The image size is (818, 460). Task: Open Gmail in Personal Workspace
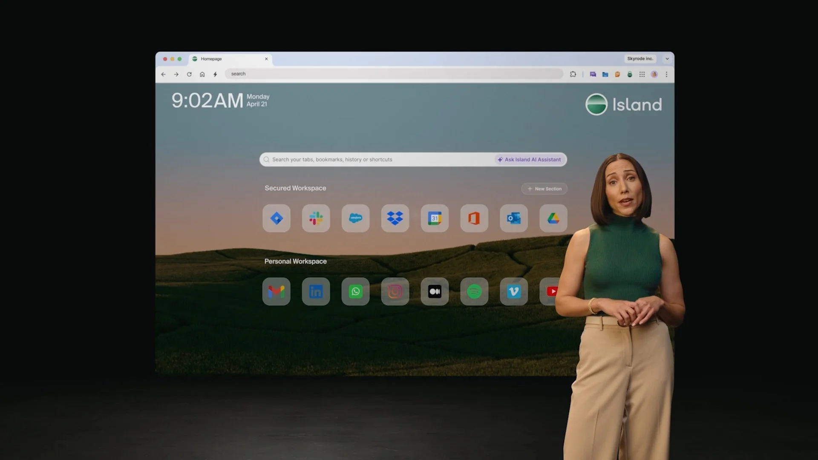277,291
